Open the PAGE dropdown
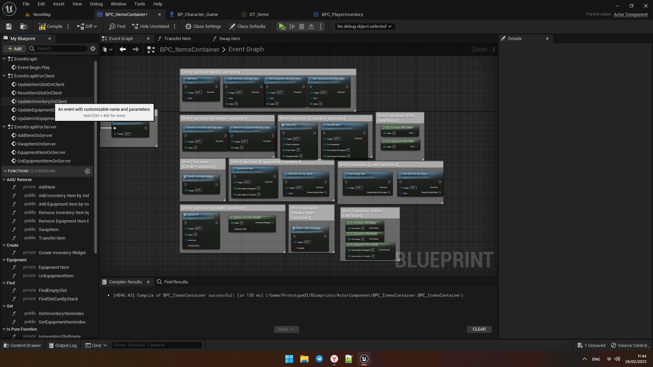This screenshot has width=653, height=367. coord(286,329)
